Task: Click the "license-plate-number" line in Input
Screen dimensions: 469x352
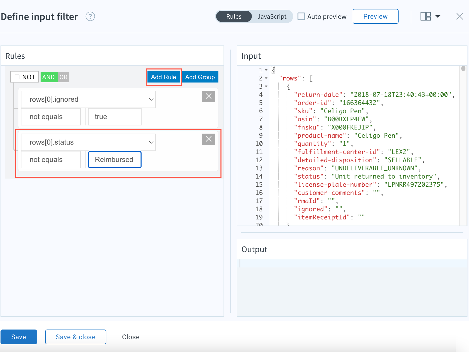Action: [x=370, y=184]
